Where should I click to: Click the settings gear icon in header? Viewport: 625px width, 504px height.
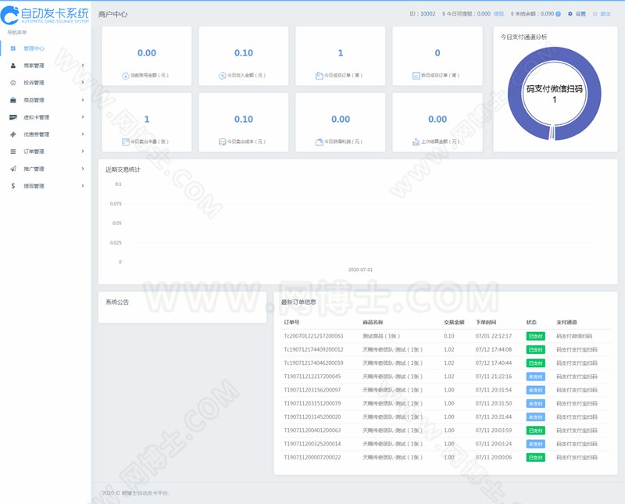570,14
